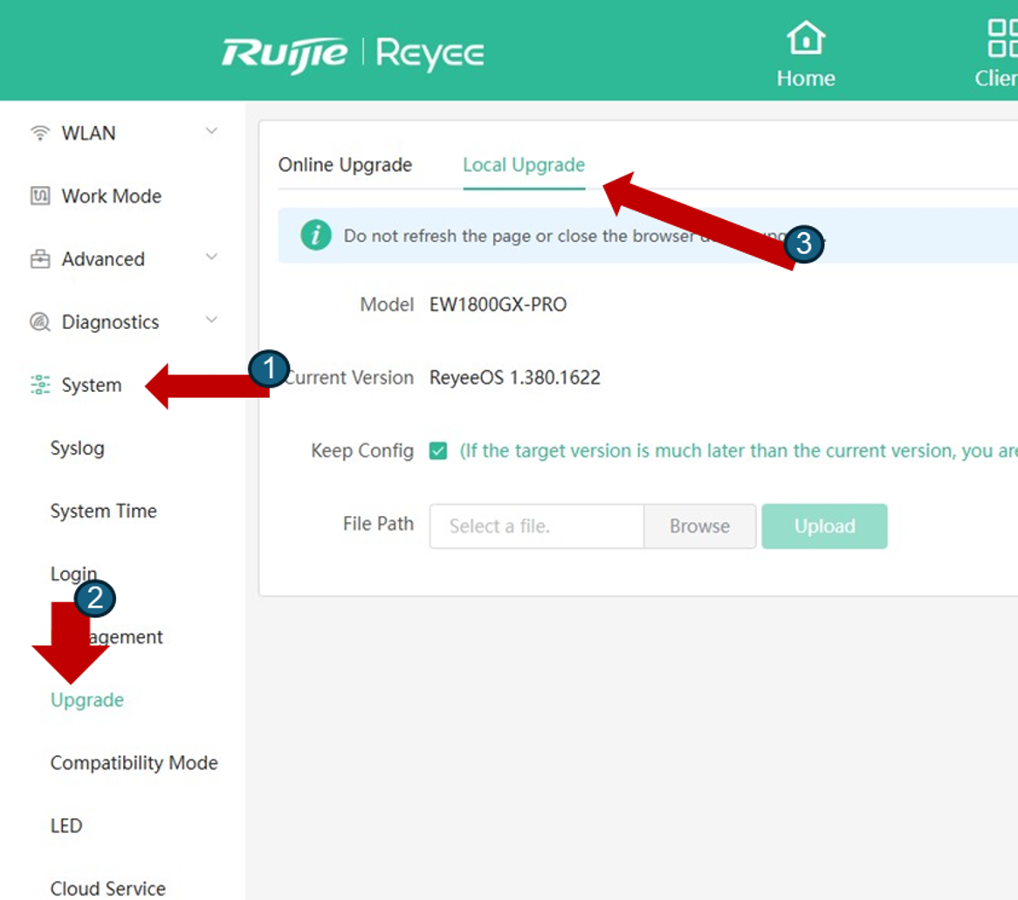Click the Ruijie Reyee logo
Viewport: 1018px width, 900px height.
click(x=353, y=54)
